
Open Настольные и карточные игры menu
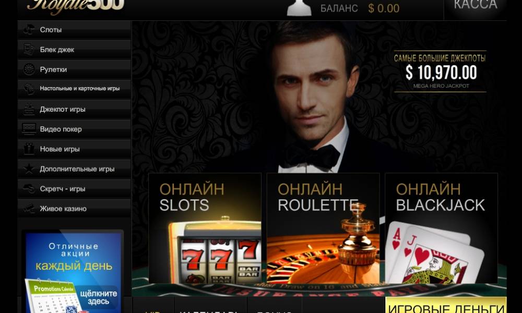[74, 89]
